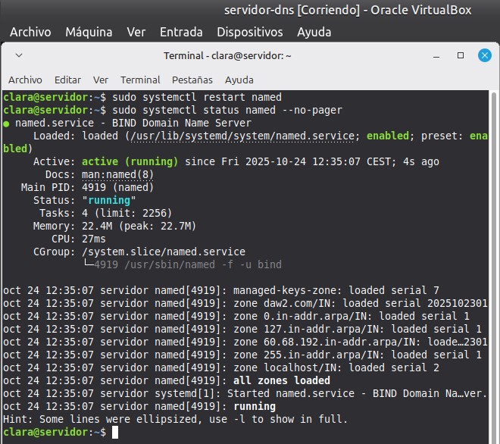The height and width of the screenshot is (444, 500).
Task: Maximize the Terminal window
Action: [460, 55]
